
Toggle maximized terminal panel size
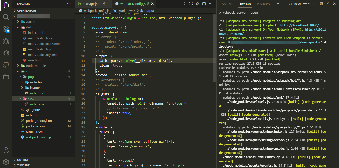[328, 4]
